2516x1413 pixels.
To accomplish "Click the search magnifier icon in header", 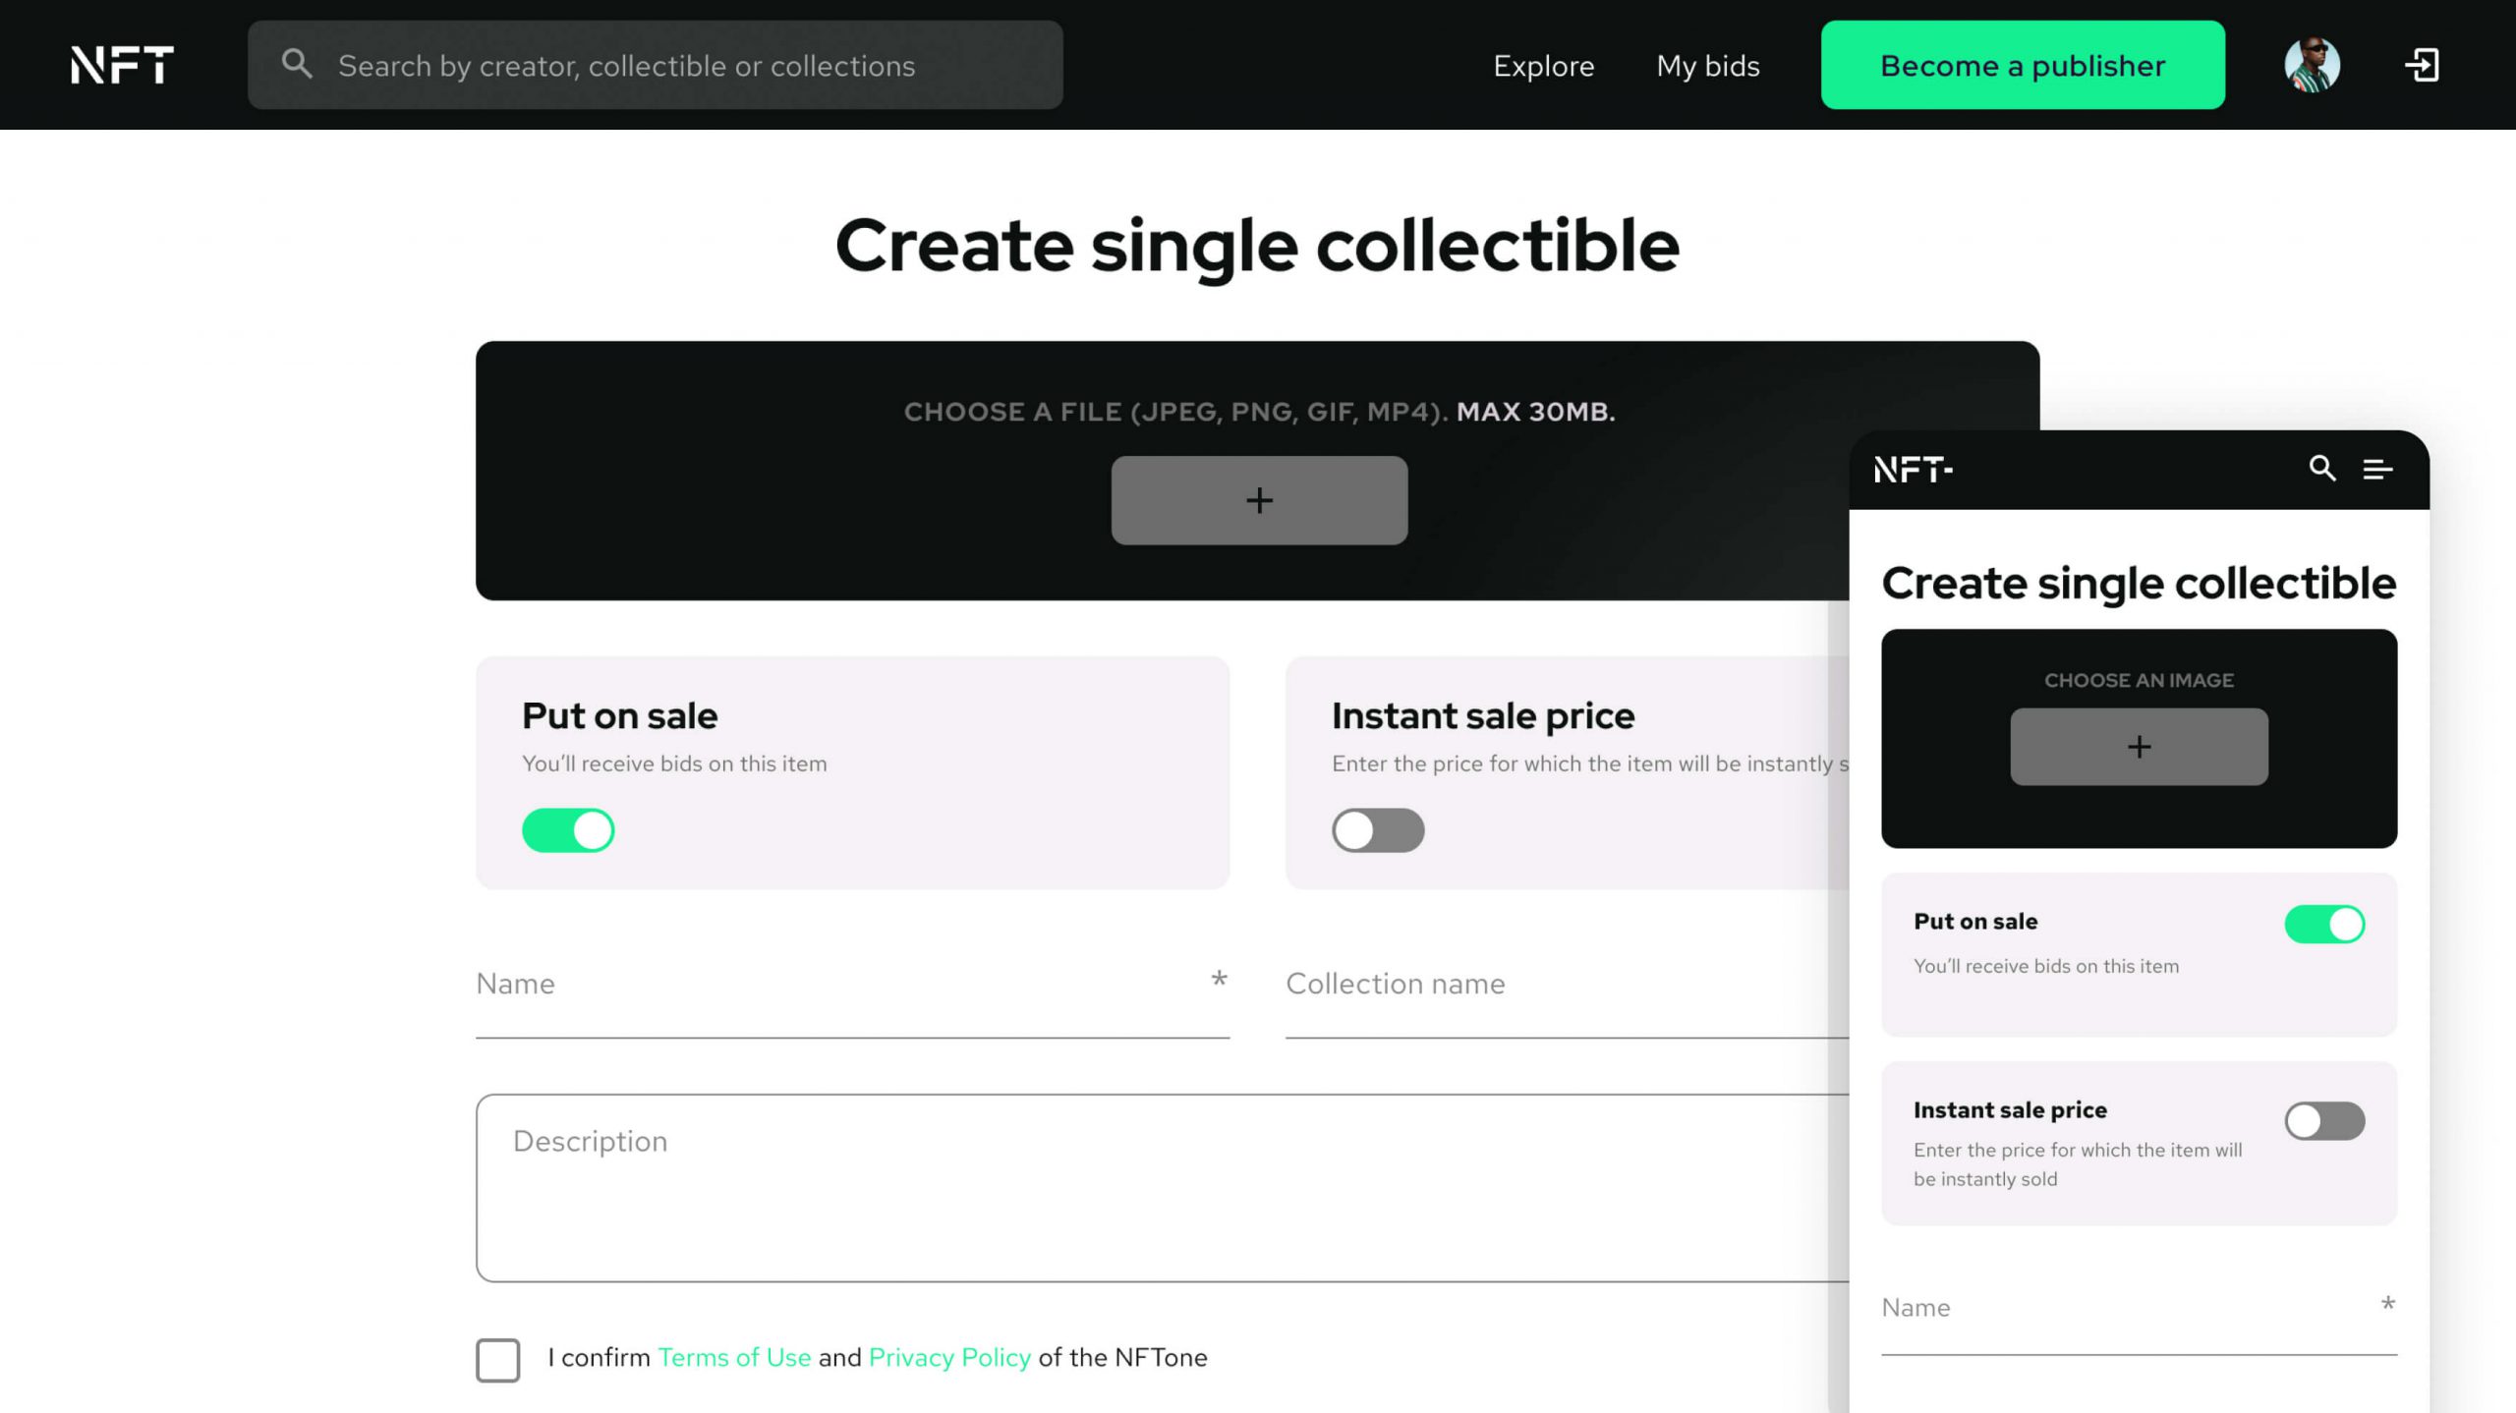I will click(297, 65).
